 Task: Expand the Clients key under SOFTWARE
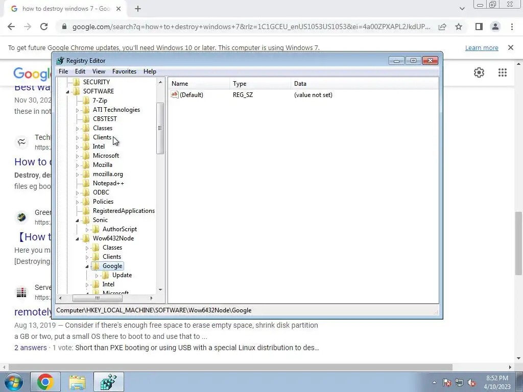[78, 138]
